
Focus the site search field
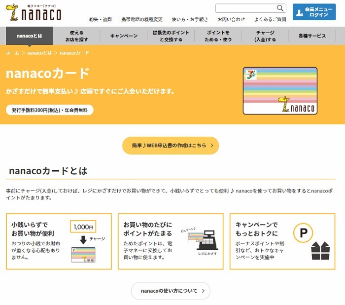coord(250,8)
